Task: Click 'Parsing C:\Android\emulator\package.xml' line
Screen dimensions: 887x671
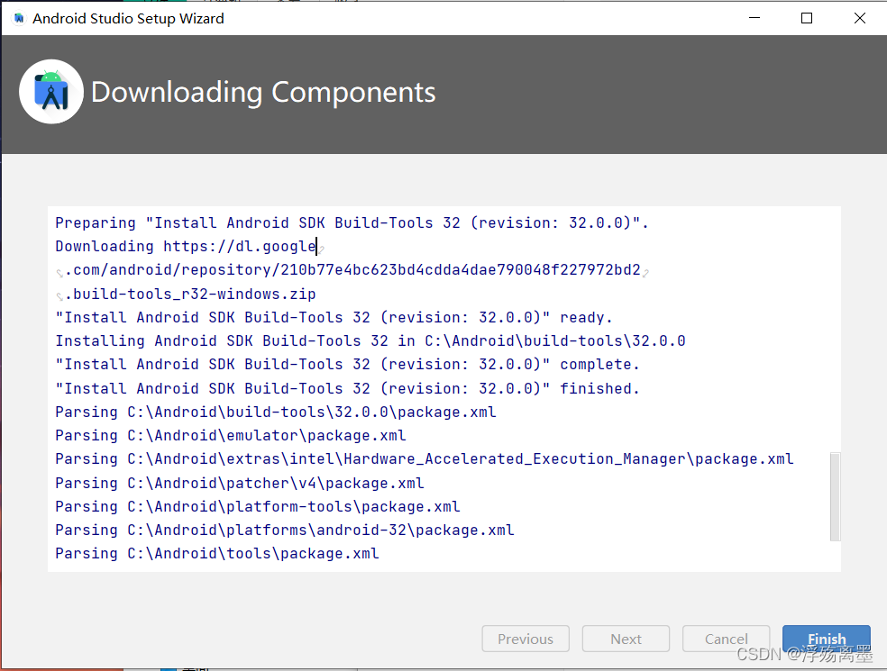Action: 230,435
